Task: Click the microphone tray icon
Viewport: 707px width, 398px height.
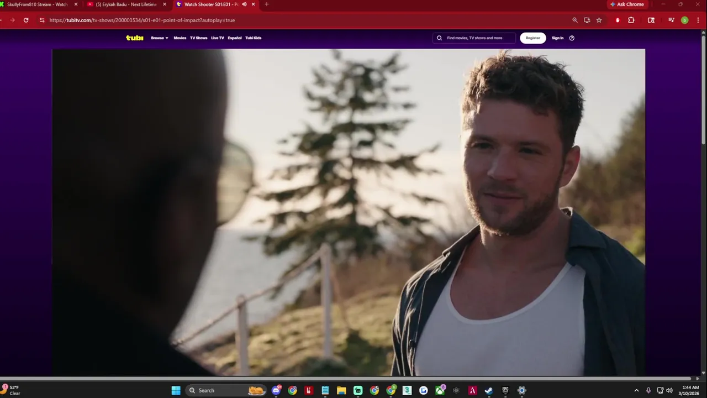Action: tap(648, 391)
